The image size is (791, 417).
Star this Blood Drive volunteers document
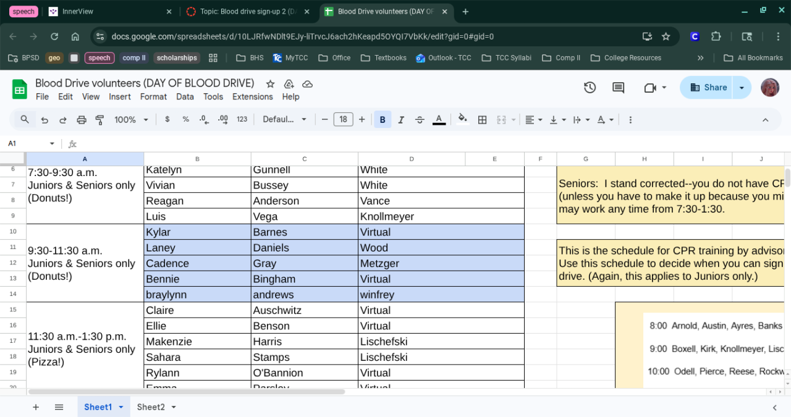point(270,84)
